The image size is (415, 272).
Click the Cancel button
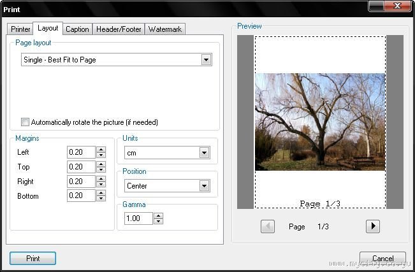382,258
